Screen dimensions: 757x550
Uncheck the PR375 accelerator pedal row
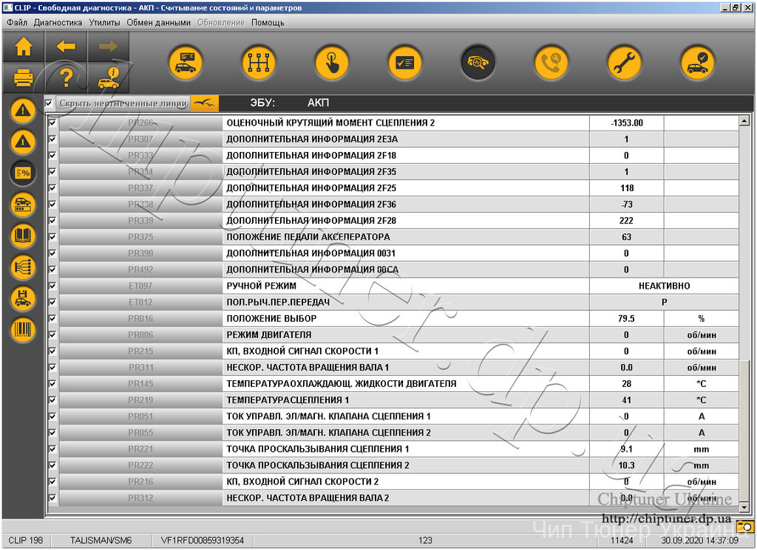point(52,237)
